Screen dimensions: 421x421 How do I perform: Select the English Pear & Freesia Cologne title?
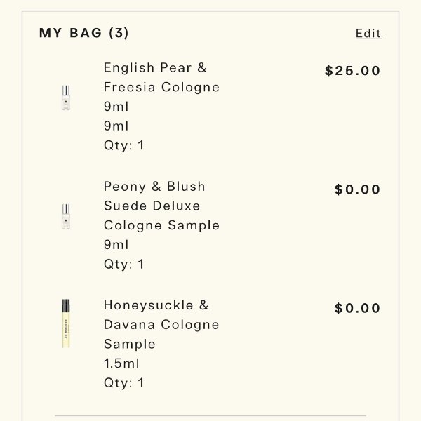(x=161, y=77)
